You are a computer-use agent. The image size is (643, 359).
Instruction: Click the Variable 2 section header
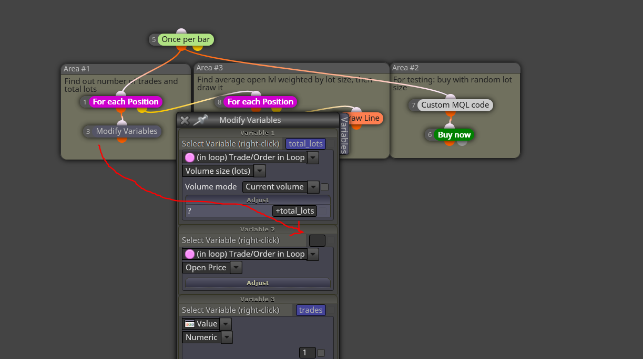[258, 229]
